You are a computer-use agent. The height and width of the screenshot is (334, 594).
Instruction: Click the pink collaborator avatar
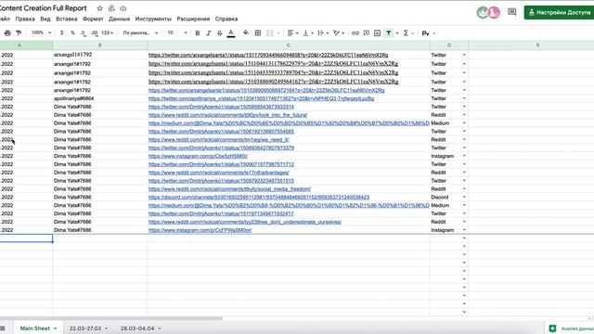click(x=494, y=12)
